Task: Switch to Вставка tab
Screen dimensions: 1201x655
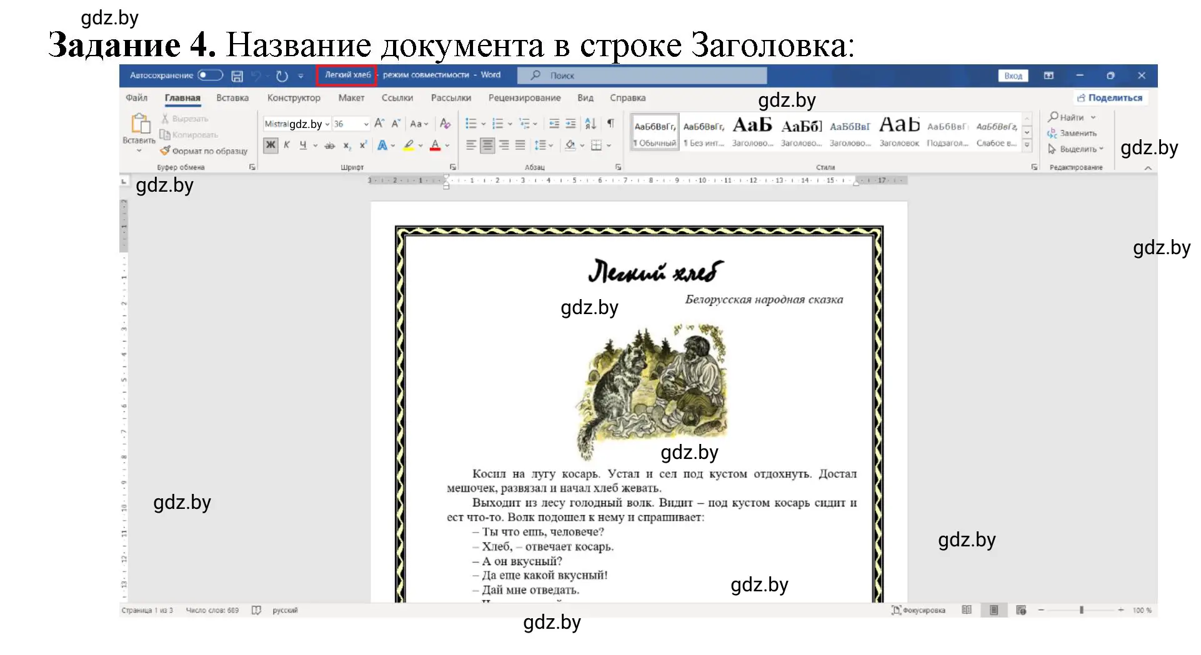Action: coord(232,98)
